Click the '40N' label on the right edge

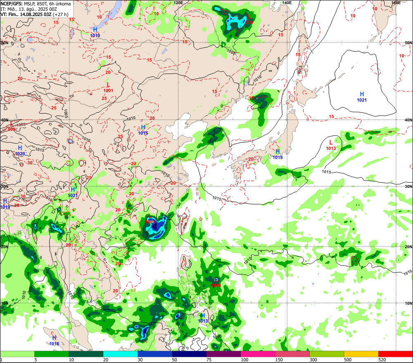tap(408, 120)
